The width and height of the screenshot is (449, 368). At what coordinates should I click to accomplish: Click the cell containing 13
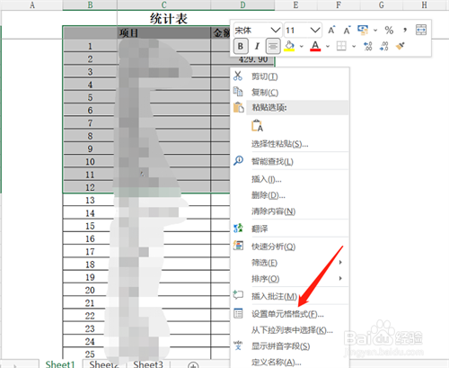[90, 200]
